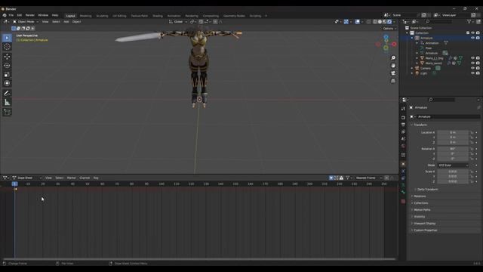The width and height of the screenshot is (483, 272).
Task: Open Dope Sheet Channel menu
Action: (x=85, y=178)
